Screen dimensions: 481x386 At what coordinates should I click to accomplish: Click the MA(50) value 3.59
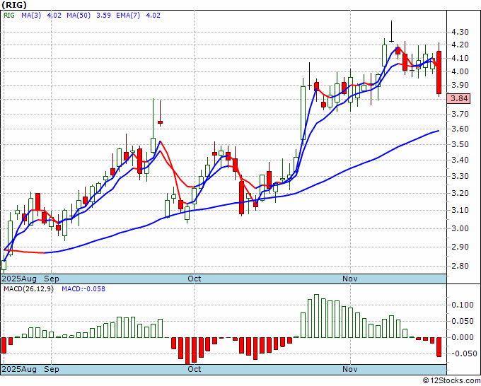coord(103,16)
